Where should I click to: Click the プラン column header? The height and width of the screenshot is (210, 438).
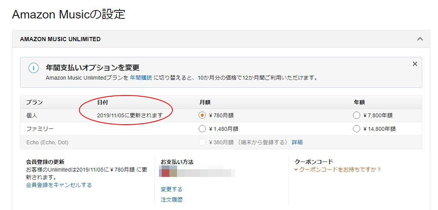coord(34,102)
